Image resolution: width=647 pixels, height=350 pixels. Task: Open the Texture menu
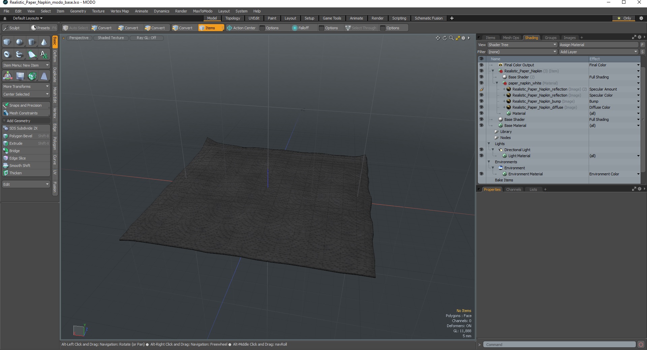[98, 11]
